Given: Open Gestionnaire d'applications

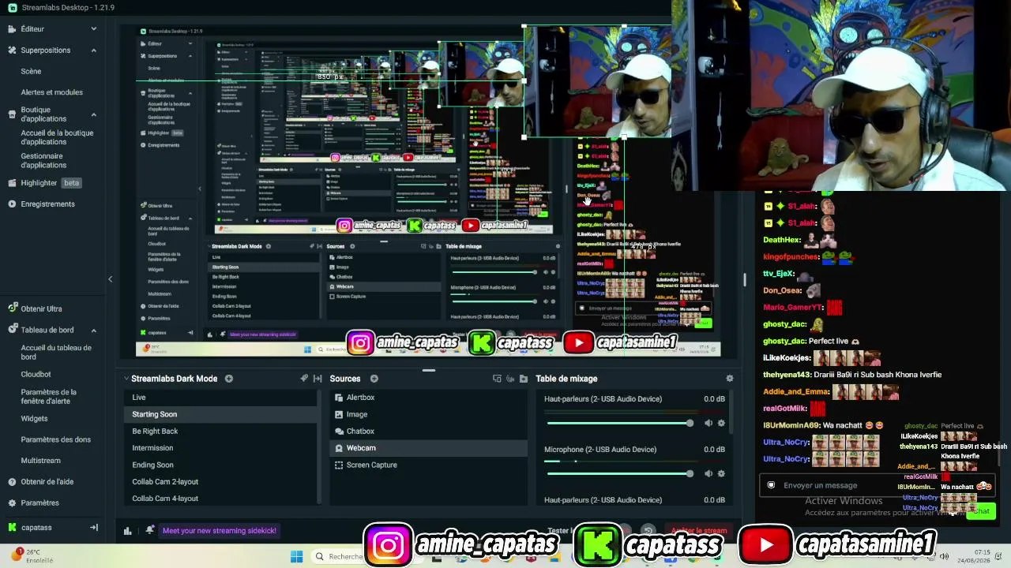Looking at the screenshot, I should click(x=43, y=161).
